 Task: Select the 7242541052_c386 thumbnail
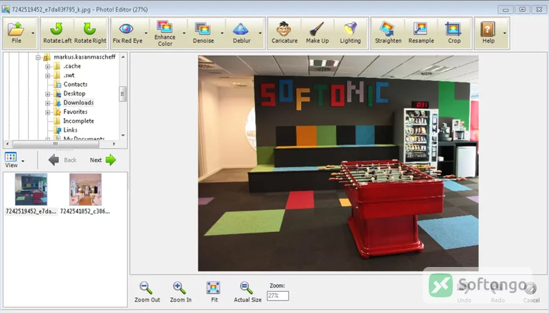[x=85, y=194]
